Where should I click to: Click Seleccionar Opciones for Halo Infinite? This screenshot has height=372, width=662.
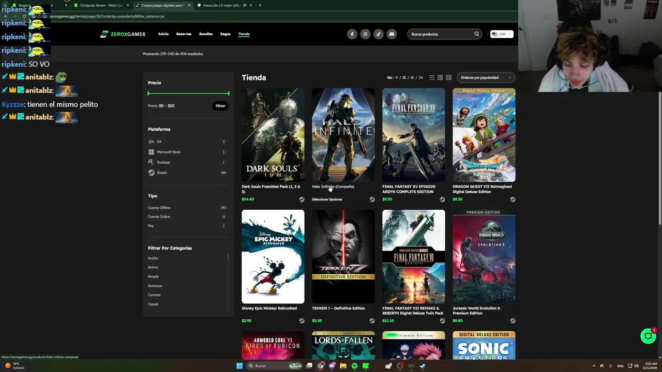(327, 199)
